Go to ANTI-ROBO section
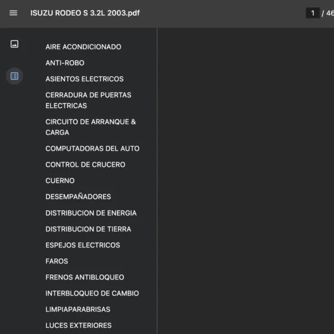Viewport: 334px width, 334px height. point(65,63)
